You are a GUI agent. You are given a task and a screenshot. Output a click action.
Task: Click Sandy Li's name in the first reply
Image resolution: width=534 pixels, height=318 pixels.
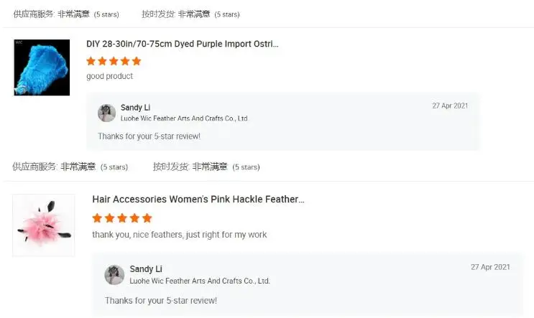pos(136,108)
